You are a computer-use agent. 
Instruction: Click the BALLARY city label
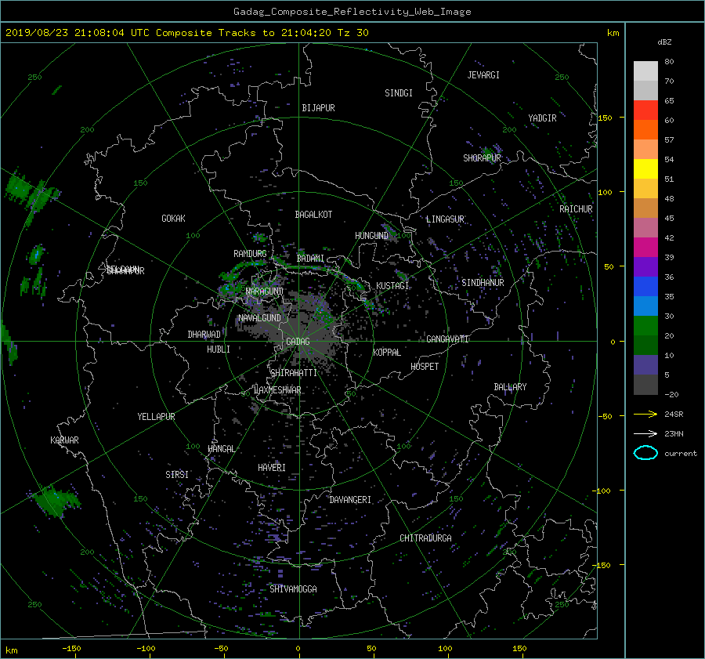(x=510, y=387)
